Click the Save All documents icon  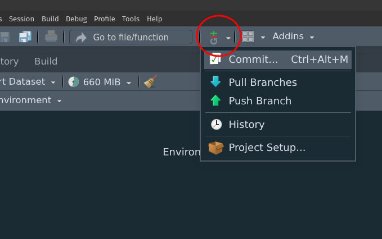coord(25,37)
